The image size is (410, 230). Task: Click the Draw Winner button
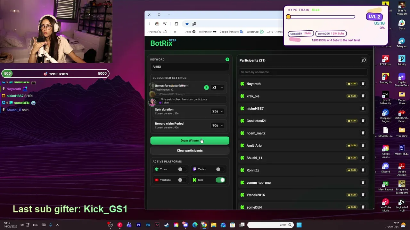(x=190, y=141)
